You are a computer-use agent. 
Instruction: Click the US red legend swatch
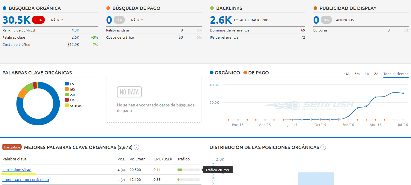pos(67,100)
